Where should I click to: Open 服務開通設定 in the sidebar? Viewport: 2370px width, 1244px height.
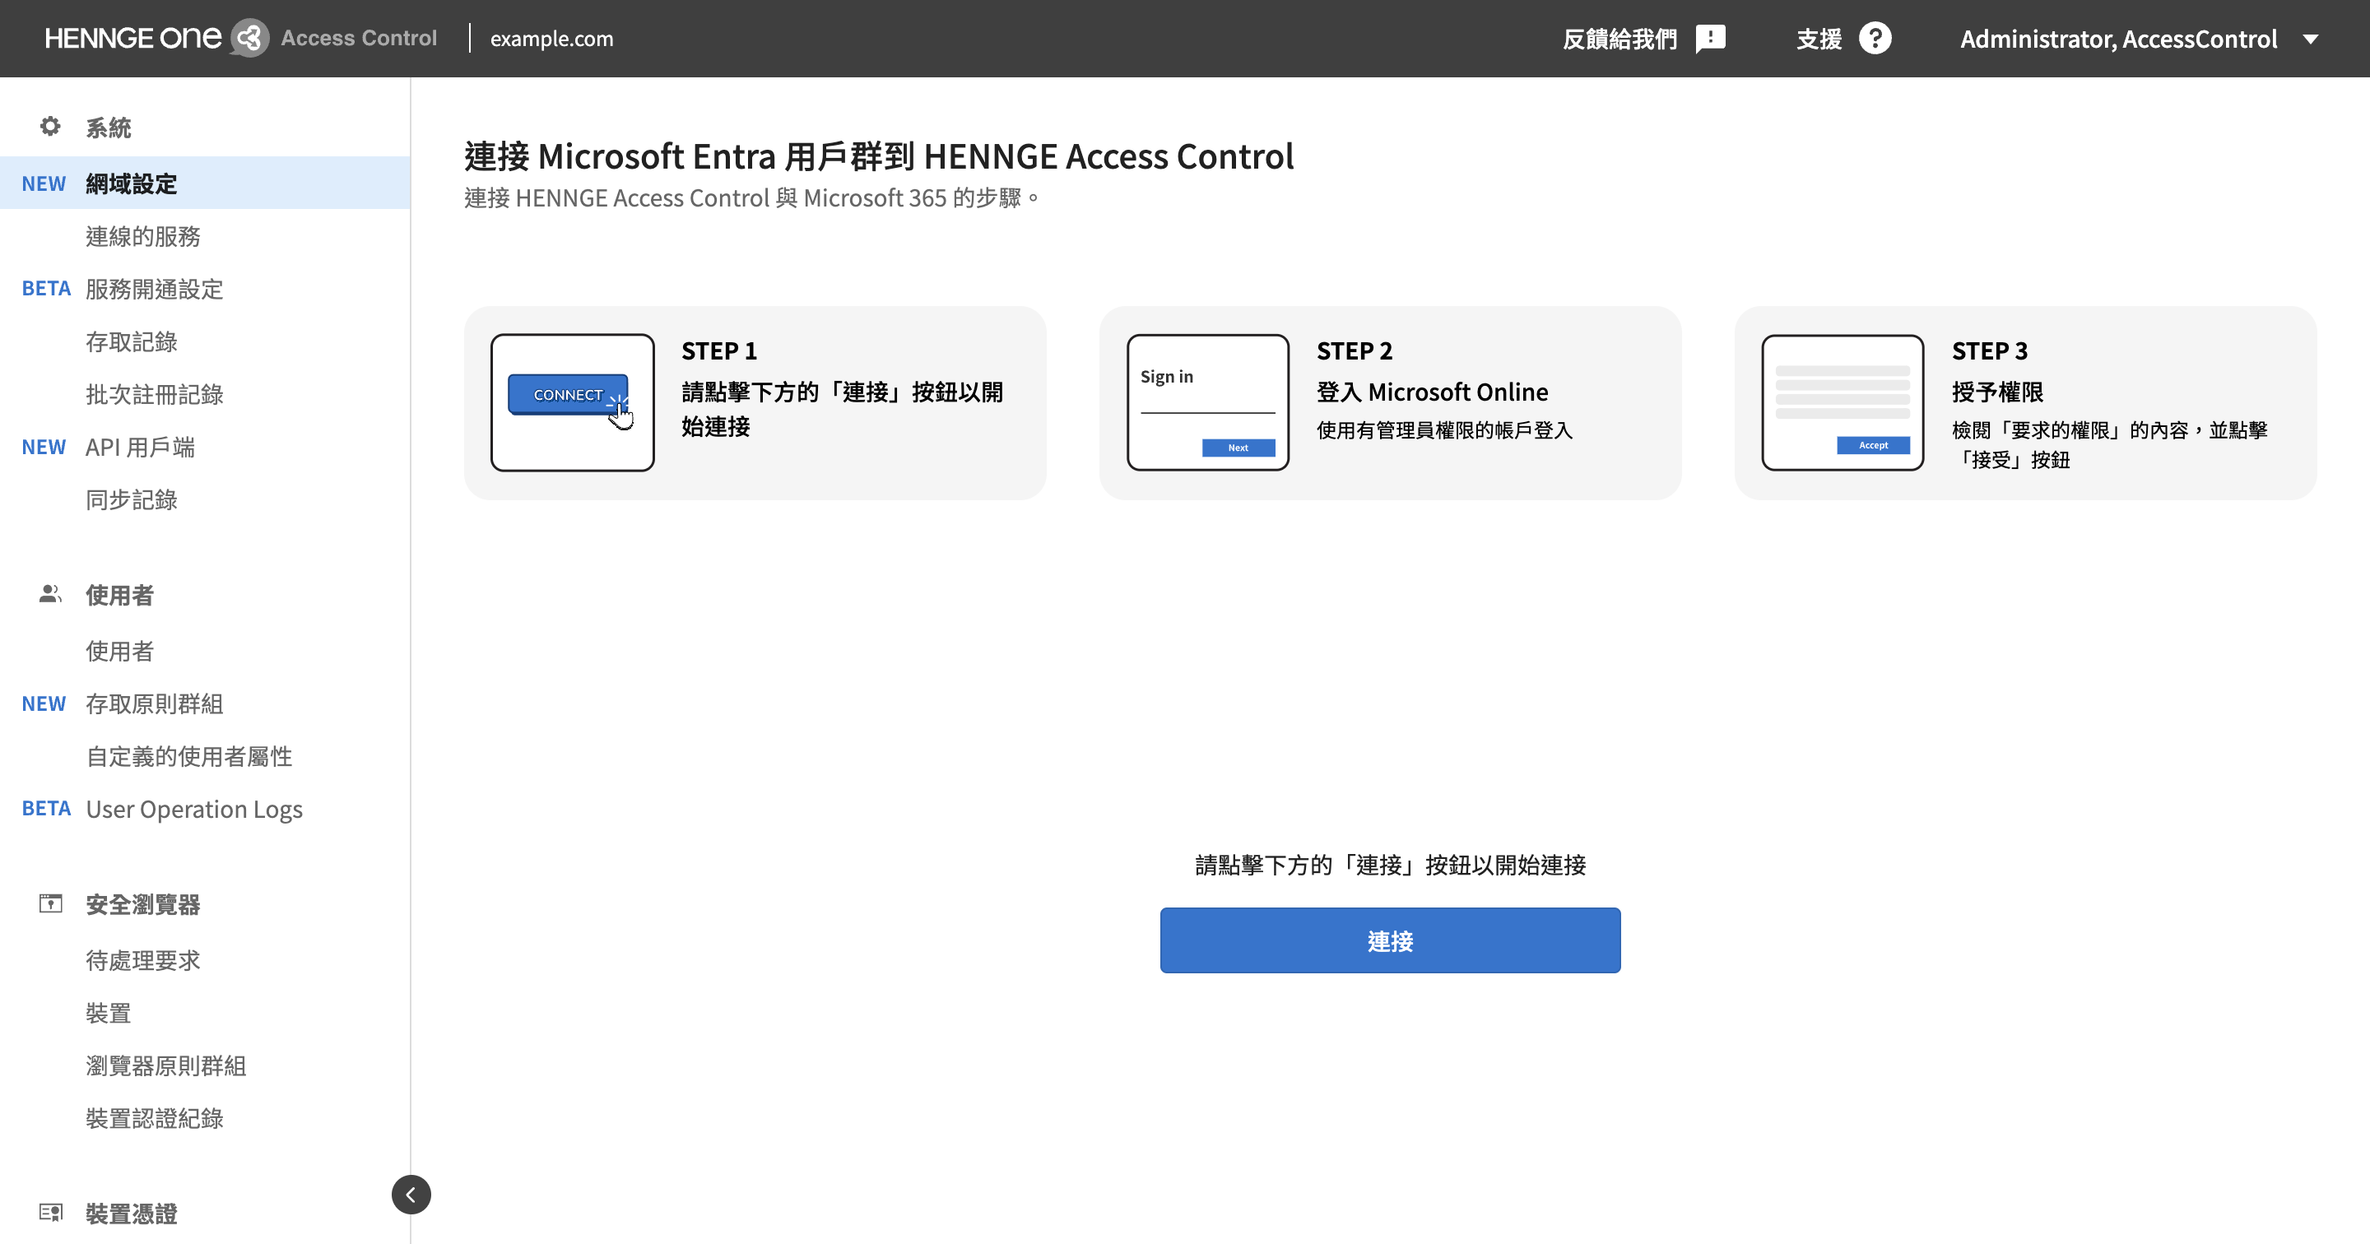tap(155, 289)
